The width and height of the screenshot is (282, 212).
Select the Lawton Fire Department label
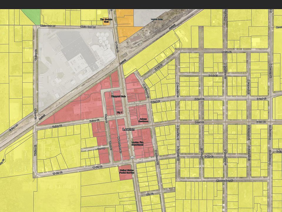tap(137, 143)
